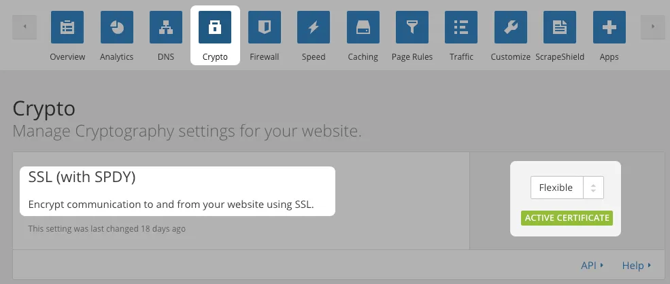Click the Active Certificate green badge
Image resolution: width=670 pixels, height=284 pixels.
pyautogui.click(x=567, y=218)
